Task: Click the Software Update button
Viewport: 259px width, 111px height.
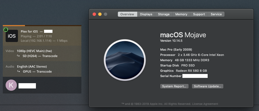Action: (207, 86)
